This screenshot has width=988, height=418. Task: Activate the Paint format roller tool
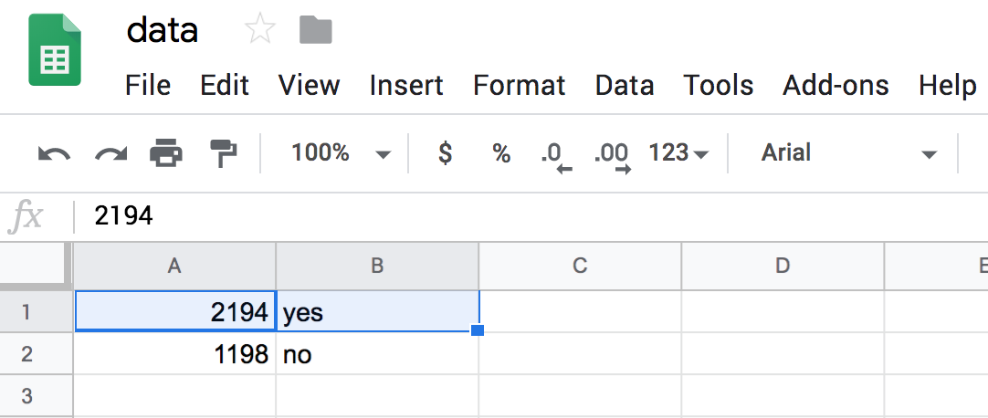click(x=222, y=153)
